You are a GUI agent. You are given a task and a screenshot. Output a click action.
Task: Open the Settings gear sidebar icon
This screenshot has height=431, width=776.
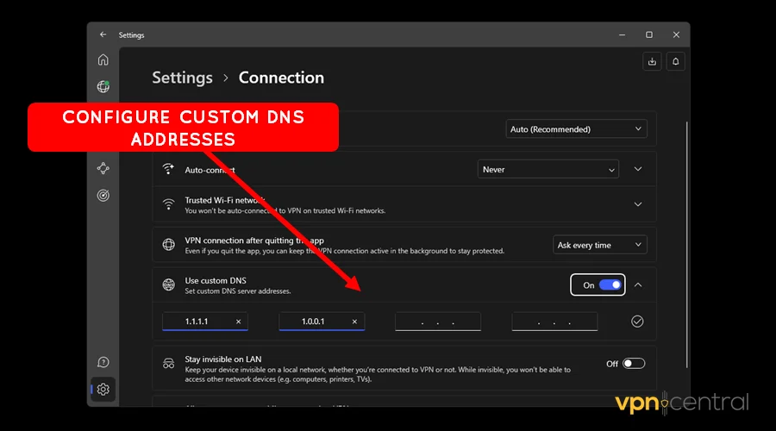pos(103,390)
